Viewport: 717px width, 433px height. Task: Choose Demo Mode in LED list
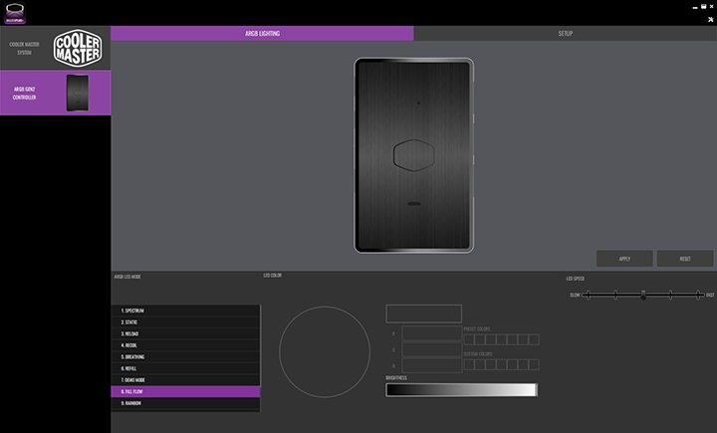point(185,380)
